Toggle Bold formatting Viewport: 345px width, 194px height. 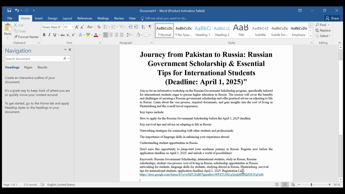[44, 35]
